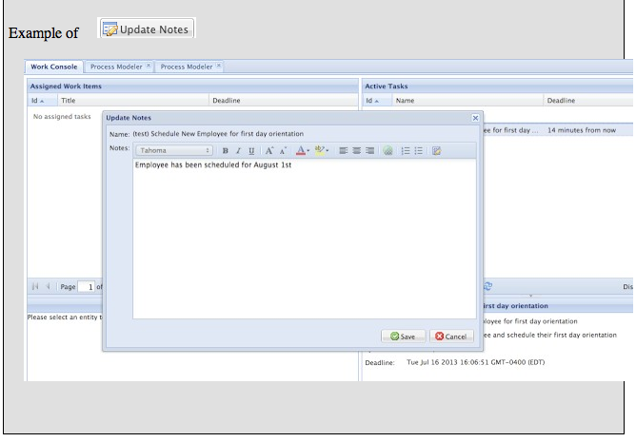The width and height of the screenshot is (636, 442).
Task: Align notes text left
Action: [x=343, y=151]
